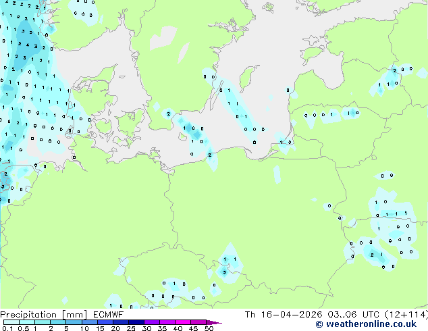428x331 pixels.
Task: Click the '25' legend scale value
Action: click(131, 328)
